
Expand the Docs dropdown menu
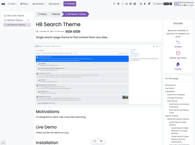point(12,4)
